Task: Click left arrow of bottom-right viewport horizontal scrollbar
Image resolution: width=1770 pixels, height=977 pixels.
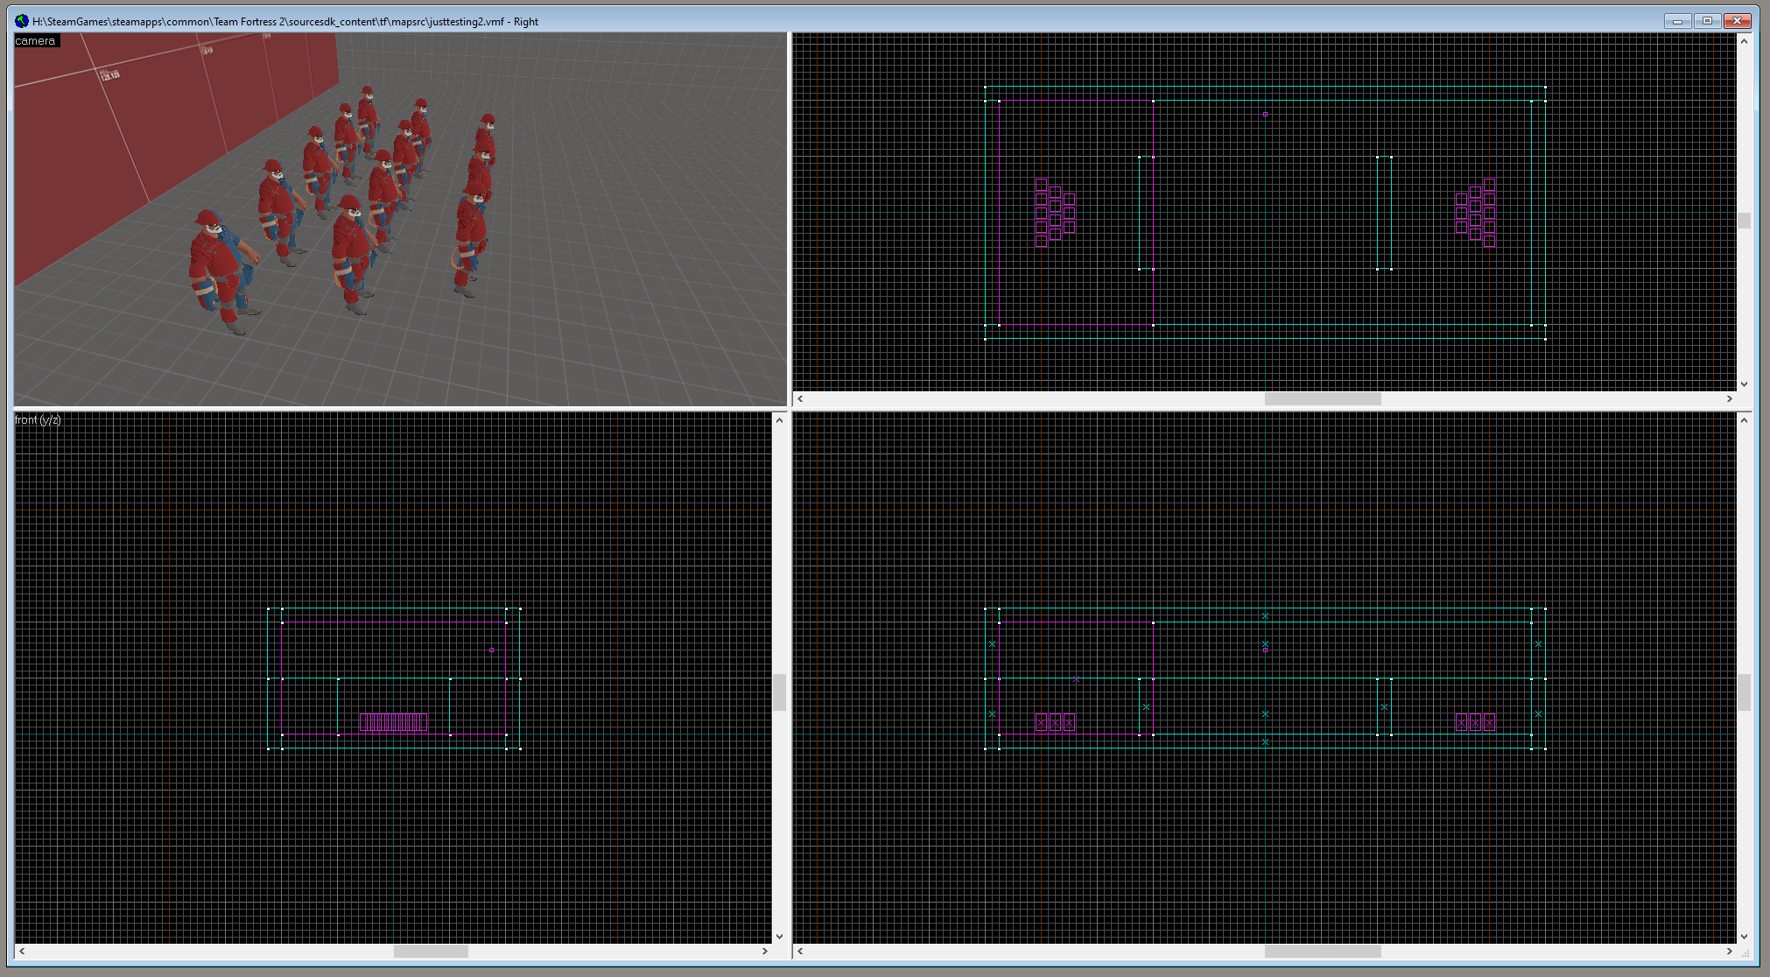Action: (800, 951)
